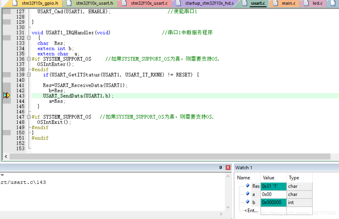The image size is (339, 219).
Task: Select the stm32f10x_gpio.h tab
Action: tap(40, 3)
